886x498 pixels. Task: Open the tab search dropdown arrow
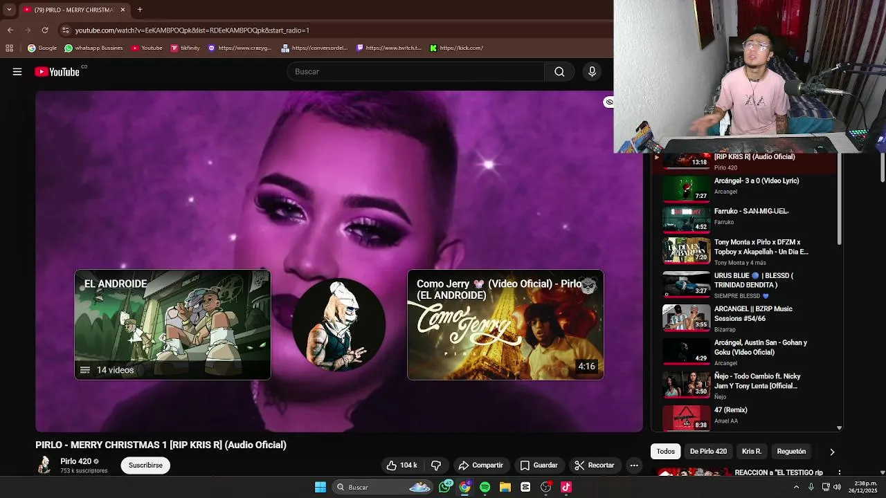click(9, 10)
